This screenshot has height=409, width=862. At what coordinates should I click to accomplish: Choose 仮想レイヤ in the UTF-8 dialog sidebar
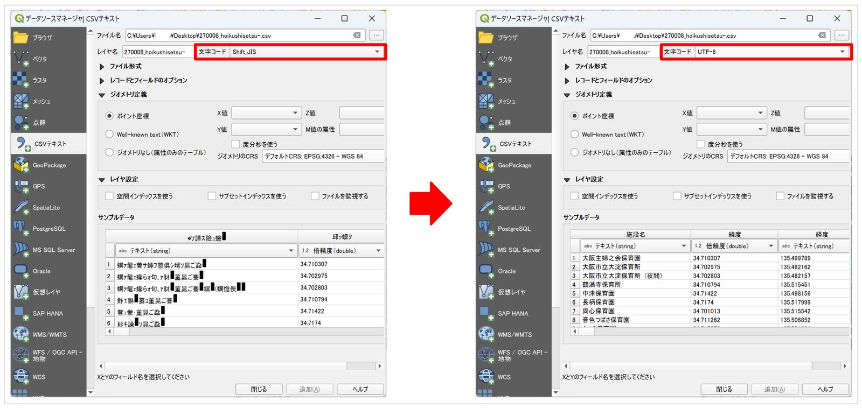pos(513,292)
